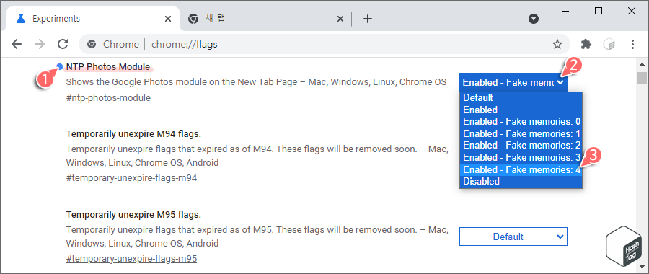
Task: Choose the plain Enabled option
Action: coord(521,110)
